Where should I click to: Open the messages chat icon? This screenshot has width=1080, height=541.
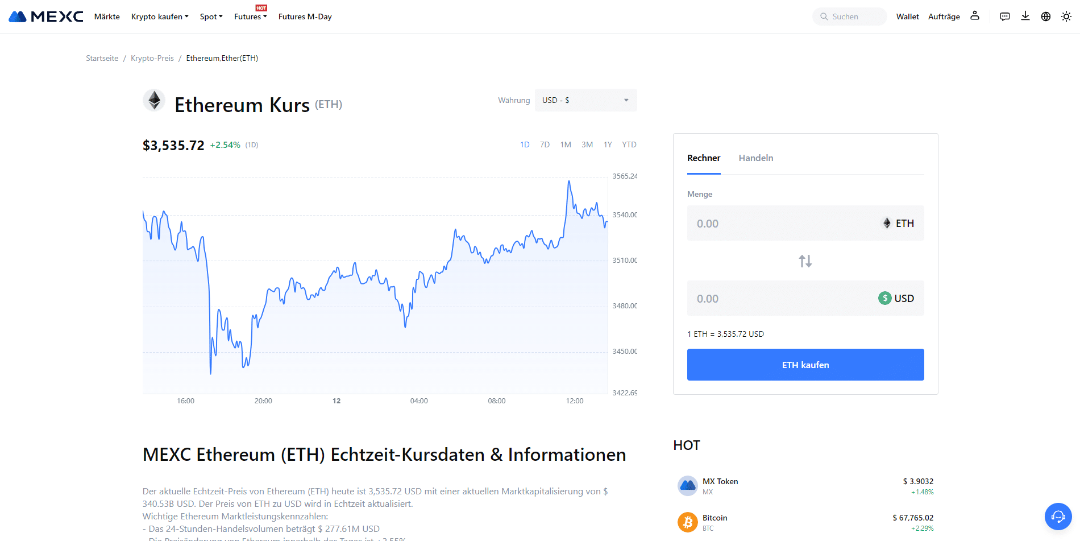pos(1005,16)
